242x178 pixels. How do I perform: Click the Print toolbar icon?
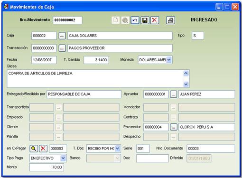[170, 20]
